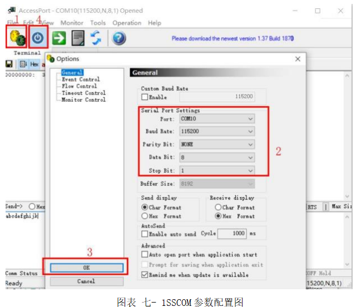This screenshot has width=356, height=307.
Task: Enable the Custom Baud Rate checkbox
Action: 145,97
